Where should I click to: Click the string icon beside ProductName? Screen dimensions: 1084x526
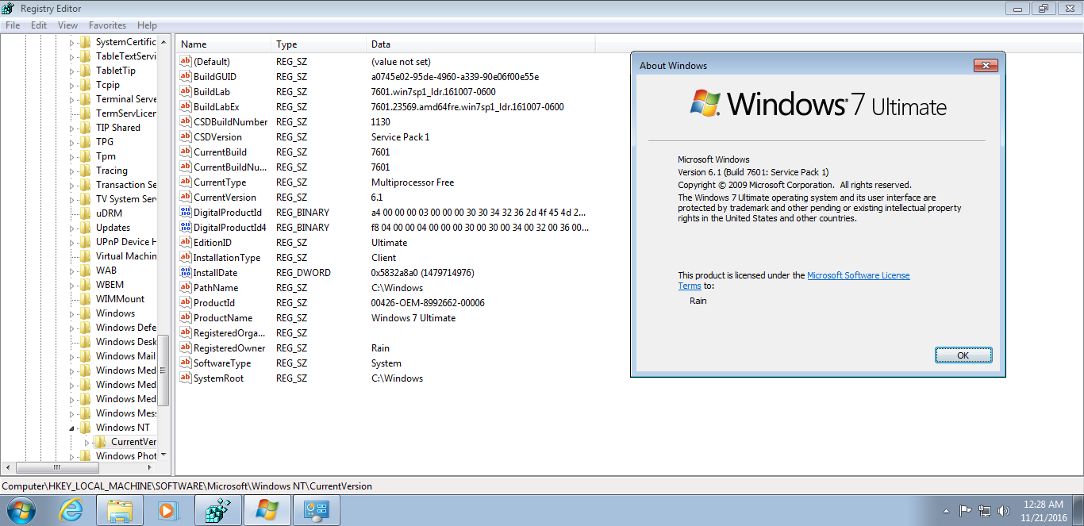coord(186,318)
